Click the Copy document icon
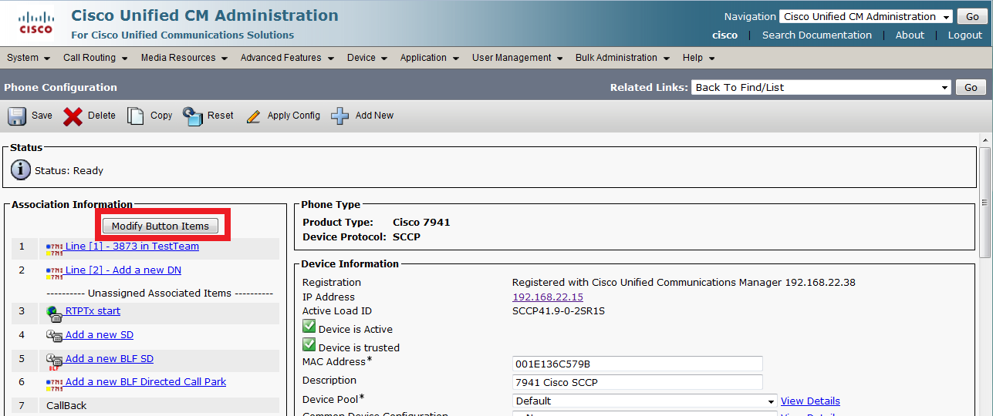993x416 pixels. tap(136, 116)
